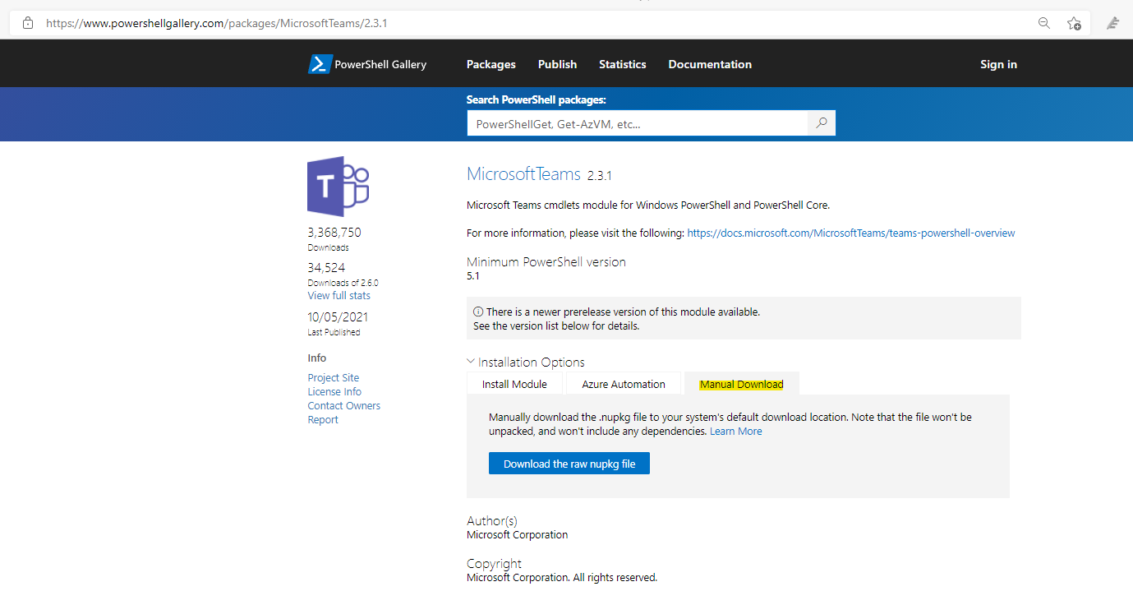
Task: Open the Documentation menu item
Action: tap(709, 64)
